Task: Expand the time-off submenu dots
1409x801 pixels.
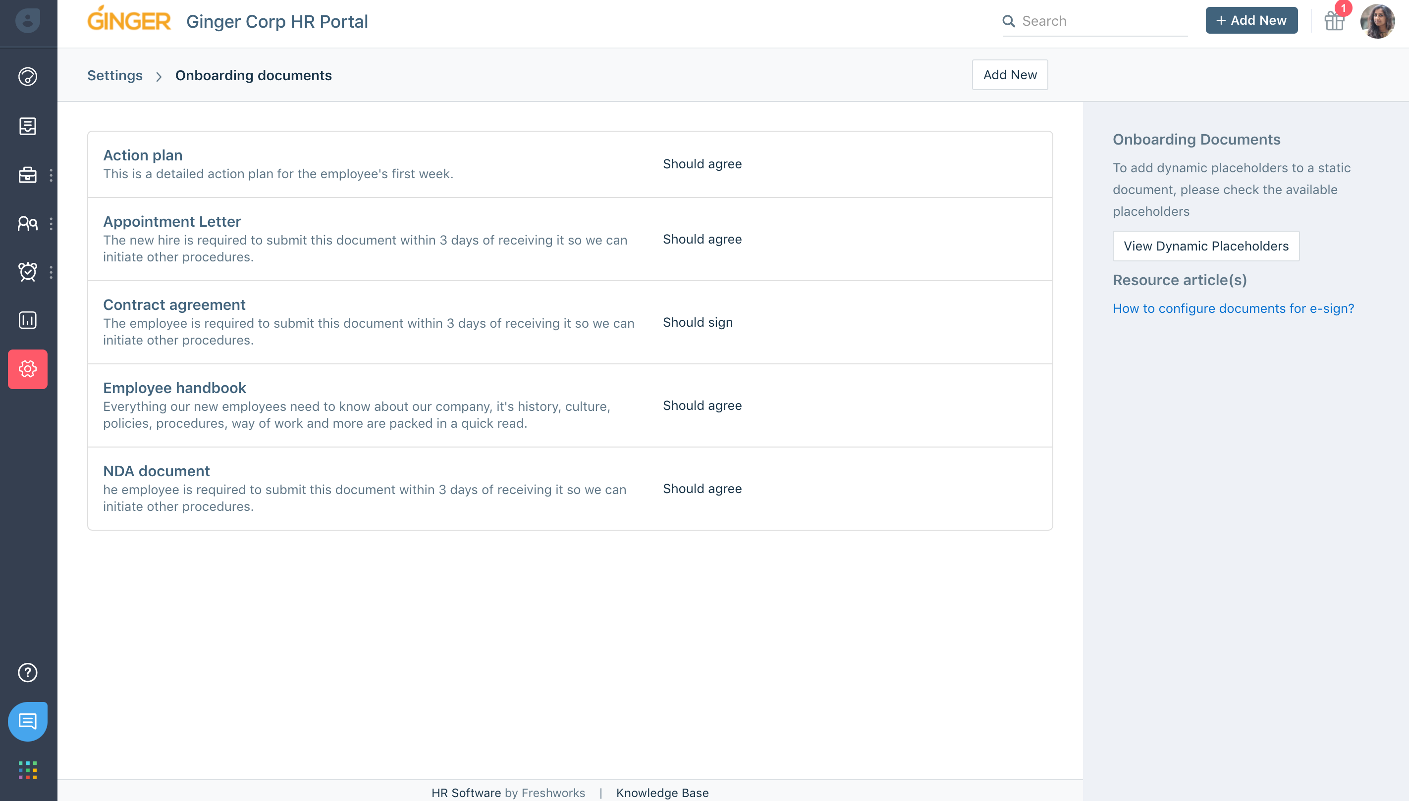Action: [x=51, y=272]
